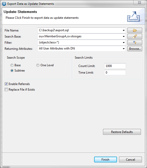The image size is (147, 168).
Task: Focus the Time Limit input field
Action: [x=115, y=72]
